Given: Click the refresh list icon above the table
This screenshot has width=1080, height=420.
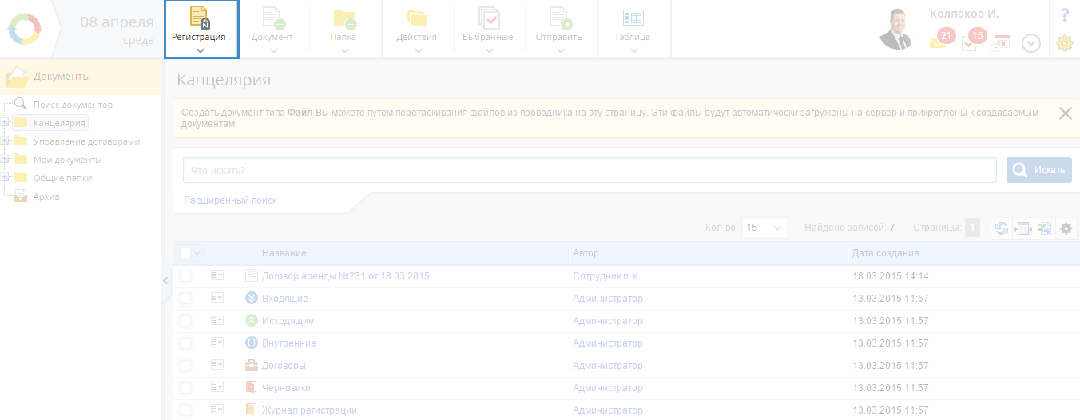Looking at the screenshot, I should click(1001, 228).
